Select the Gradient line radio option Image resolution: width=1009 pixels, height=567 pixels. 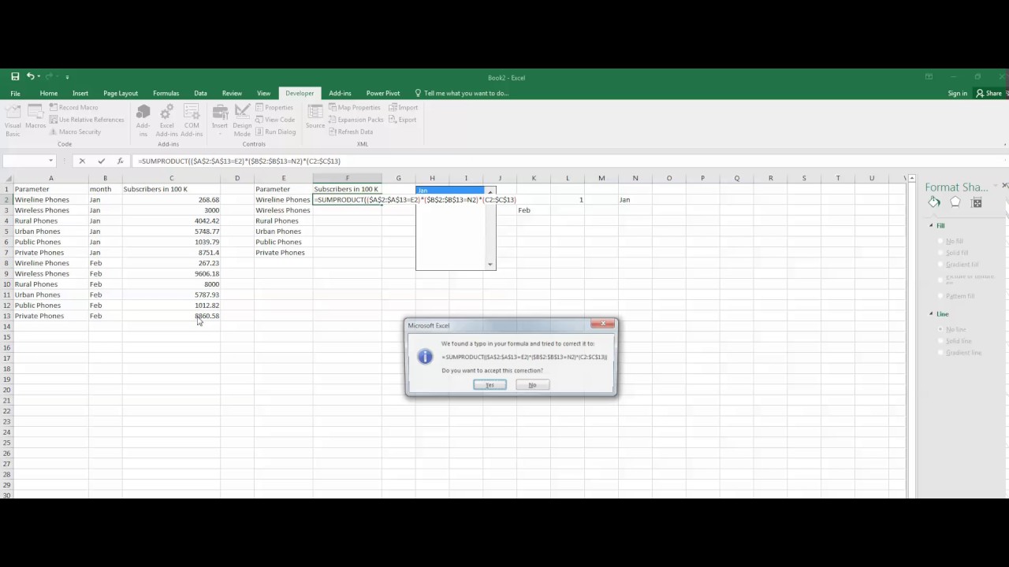click(x=961, y=353)
